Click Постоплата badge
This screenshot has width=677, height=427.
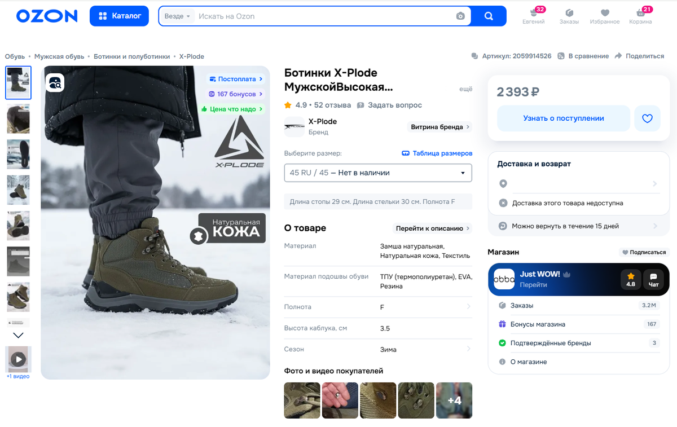click(x=236, y=79)
